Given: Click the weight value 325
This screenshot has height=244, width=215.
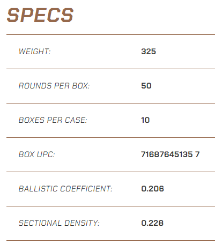Looking at the screenshot, I should (149, 51).
